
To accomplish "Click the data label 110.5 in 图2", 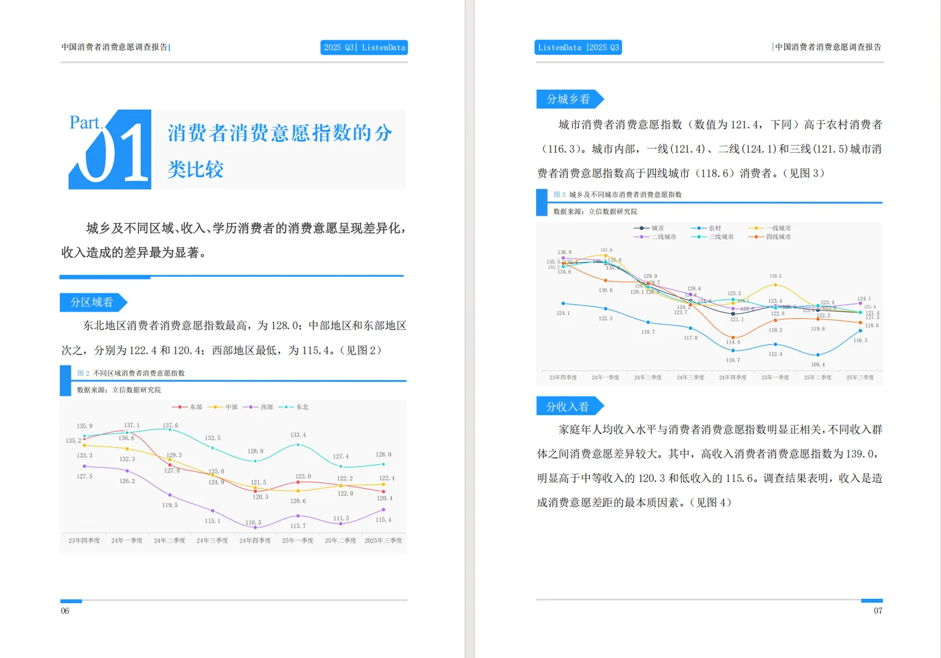I will pos(253,523).
